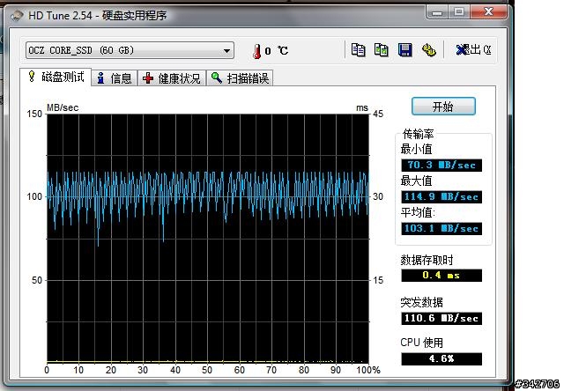Click the save screenshot floppy disk icon
Viewport: 564px width, 391px height.
[x=404, y=50]
